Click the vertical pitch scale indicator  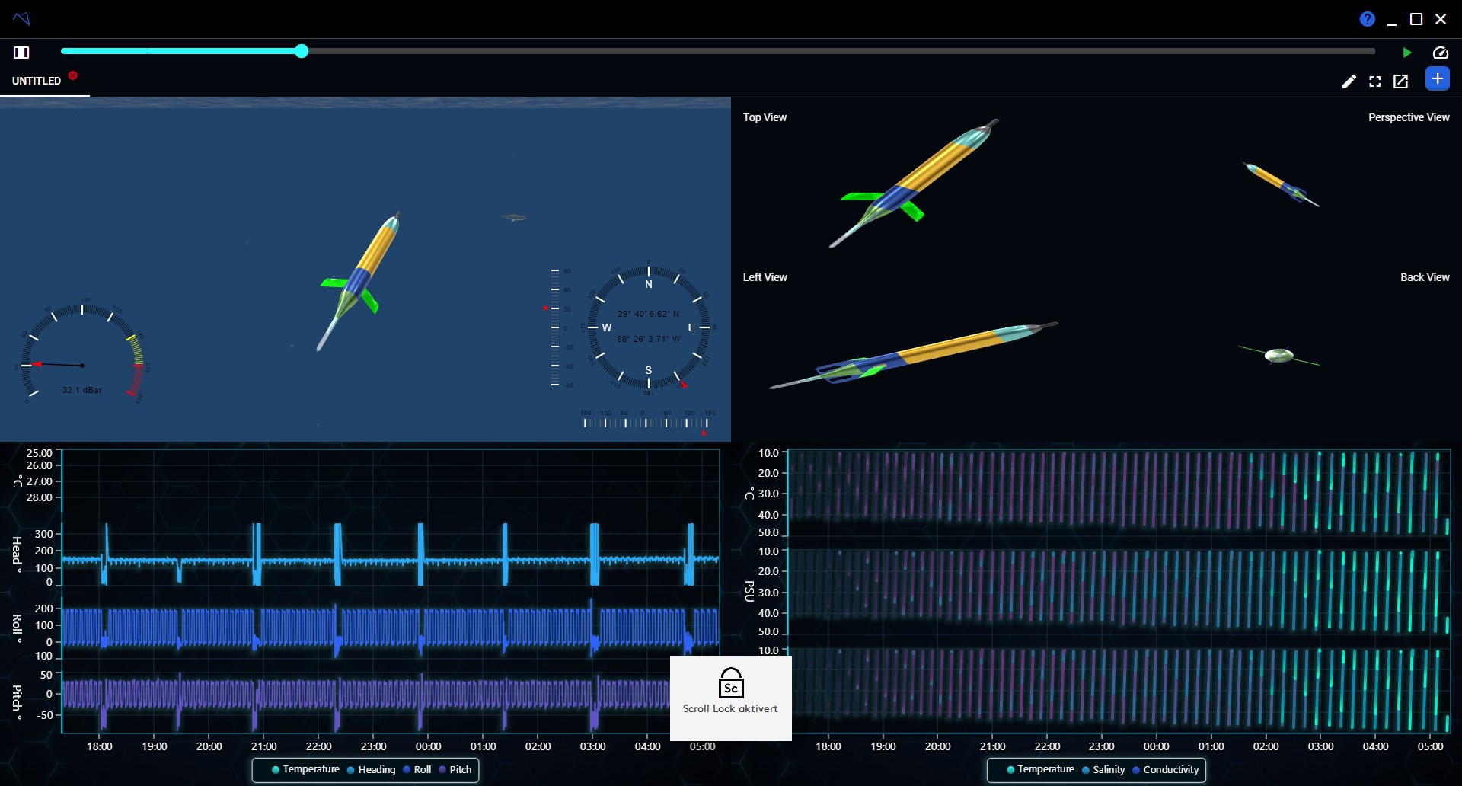(x=560, y=327)
